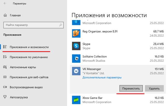This screenshot has width=168, height=106.
Task: Click the 68,7 МБ size value
Action: point(158,31)
